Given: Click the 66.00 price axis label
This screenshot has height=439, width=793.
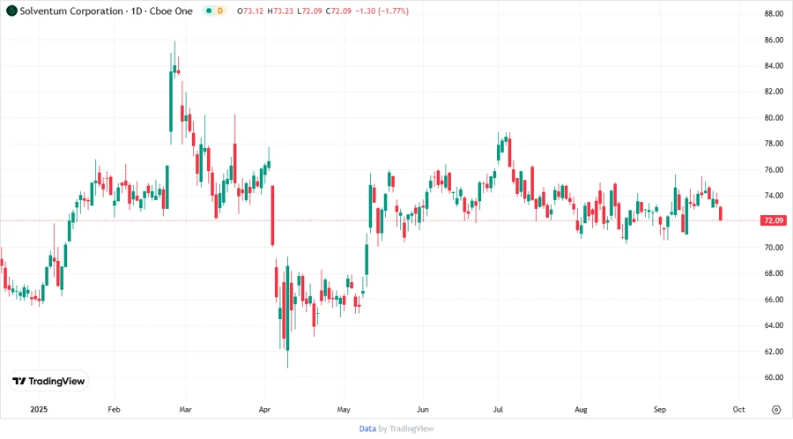Looking at the screenshot, I should pyautogui.click(x=774, y=300).
